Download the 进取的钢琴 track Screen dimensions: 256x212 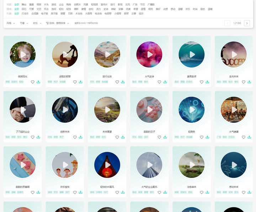pyautogui.click(x=81, y=82)
